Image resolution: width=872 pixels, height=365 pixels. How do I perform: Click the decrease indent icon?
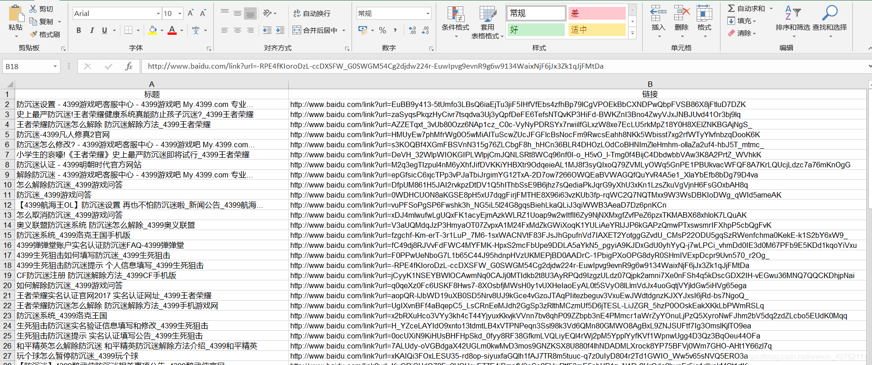coord(267,30)
